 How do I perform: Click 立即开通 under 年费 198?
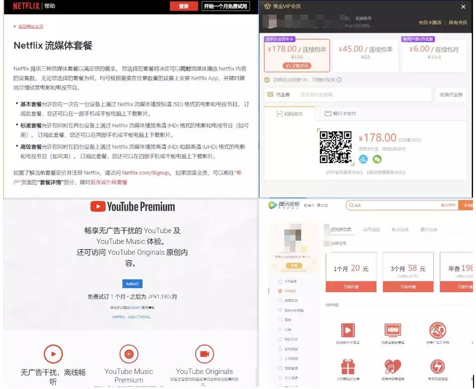457,287
